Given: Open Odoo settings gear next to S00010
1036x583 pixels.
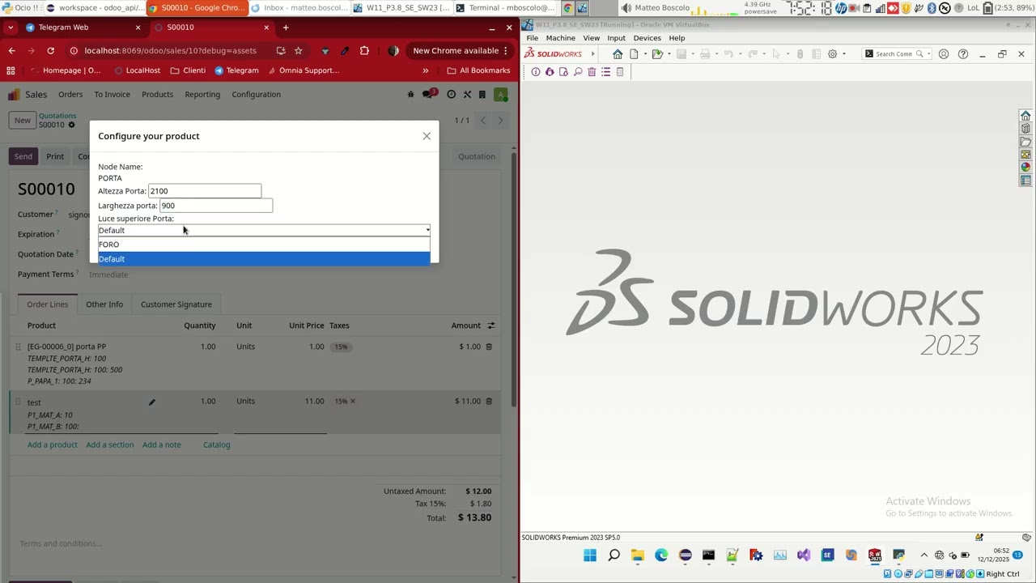Looking at the screenshot, I should 71,126.
